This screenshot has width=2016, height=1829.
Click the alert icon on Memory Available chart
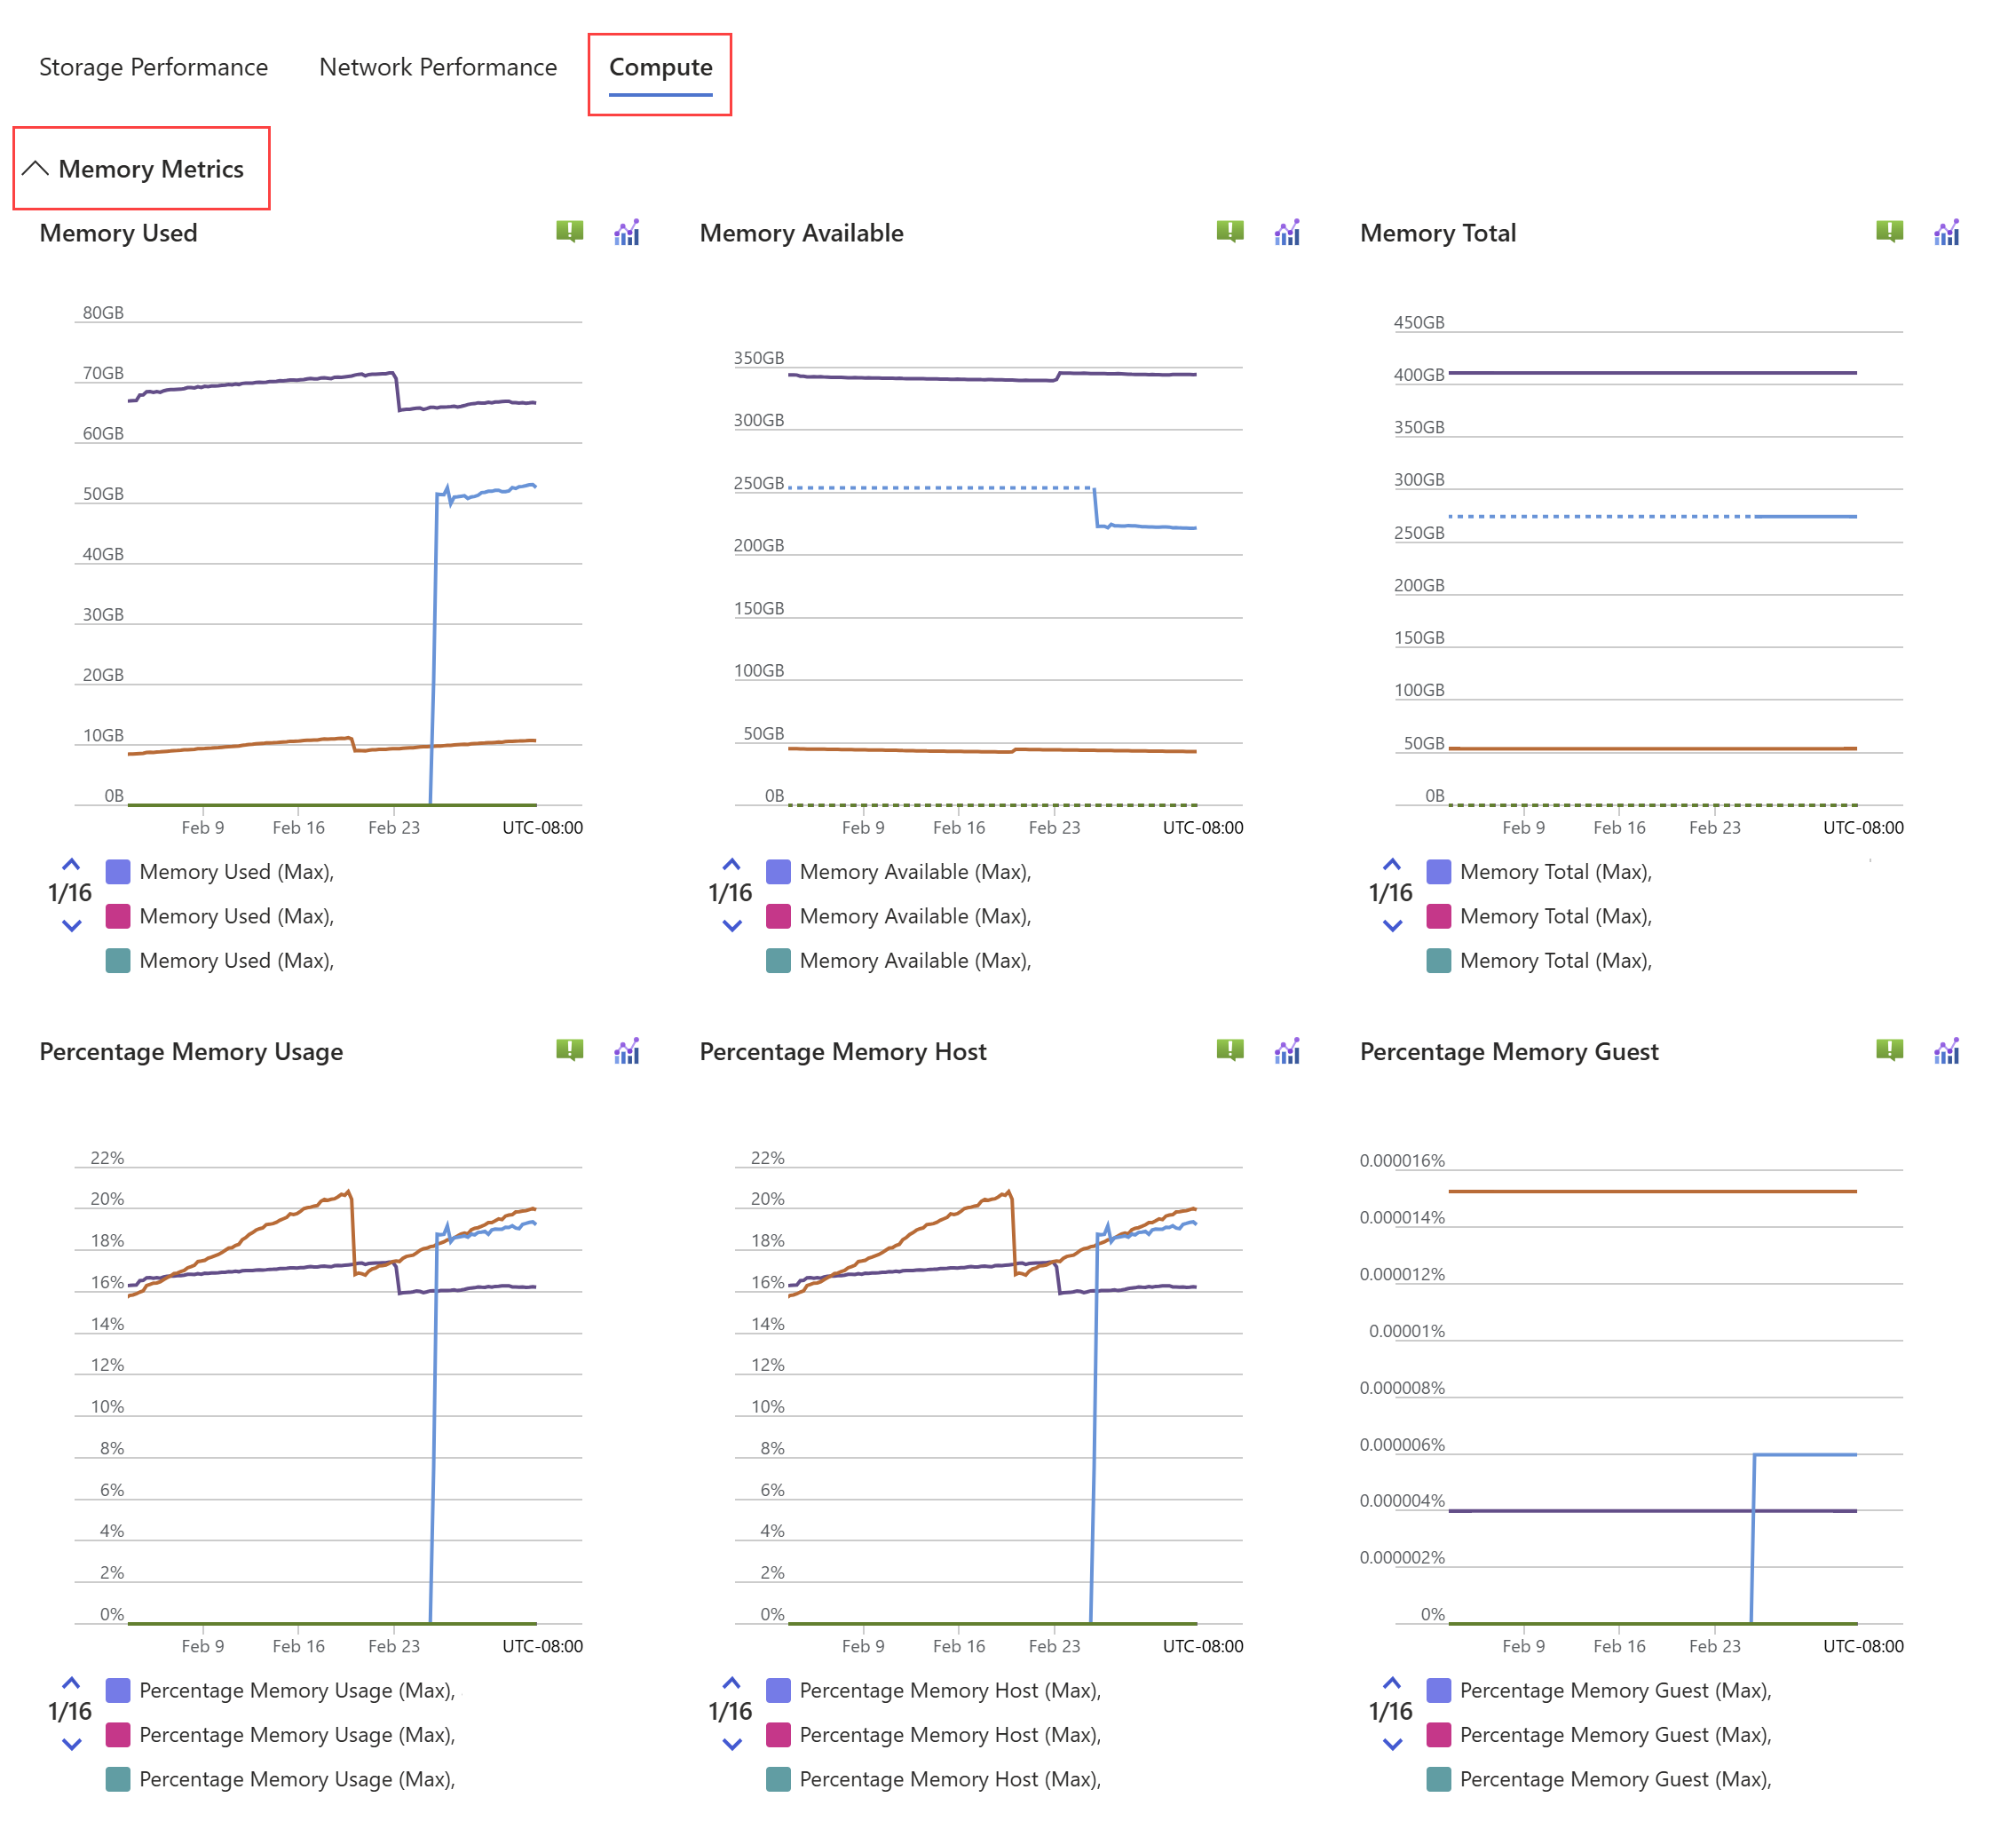1229,232
